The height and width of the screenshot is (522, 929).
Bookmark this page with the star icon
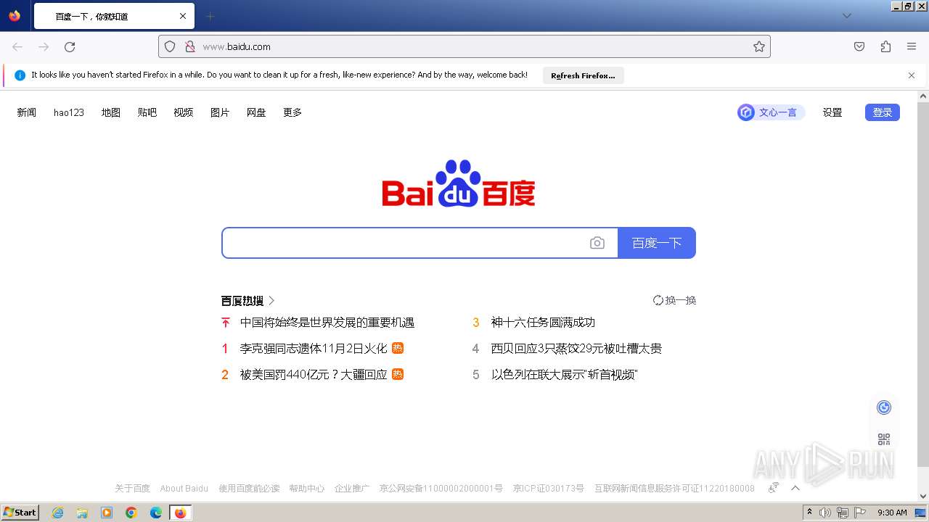click(759, 46)
